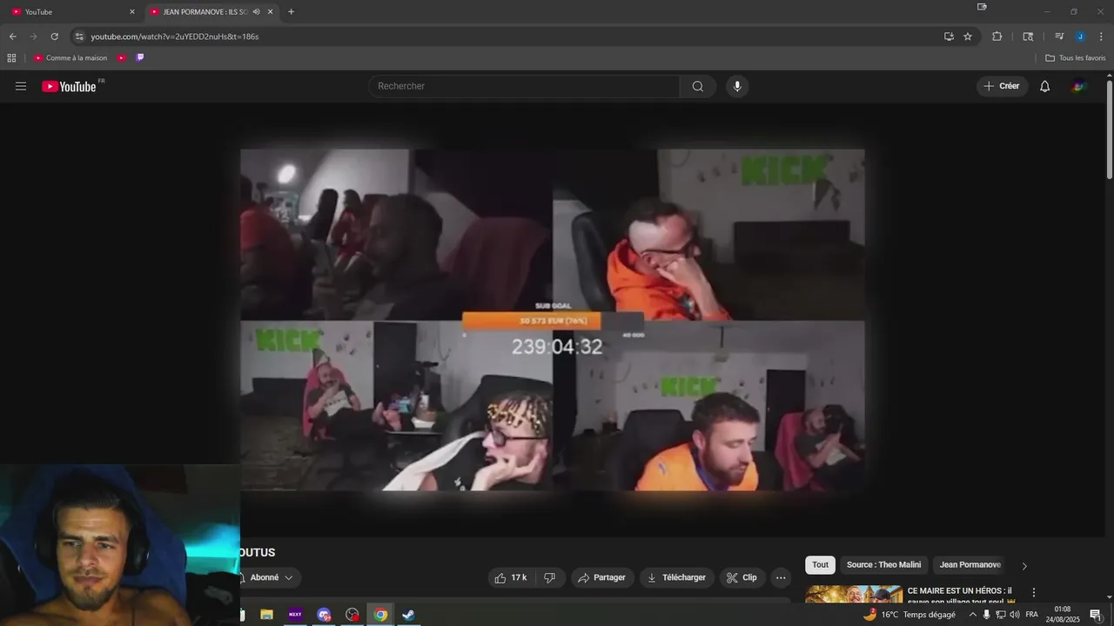Click the search magnifier button
Viewport: 1114px width, 626px height.
[x=698, y=86]
